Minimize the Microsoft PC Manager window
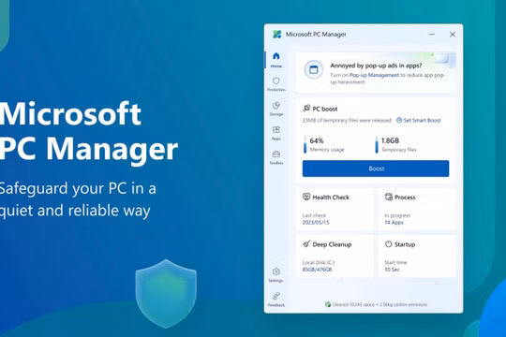This screenshot has width=506, height=337. (x=431, y=35)
